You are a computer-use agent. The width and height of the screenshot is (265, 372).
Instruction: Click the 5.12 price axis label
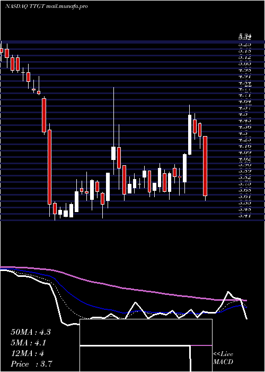(244, 57)
